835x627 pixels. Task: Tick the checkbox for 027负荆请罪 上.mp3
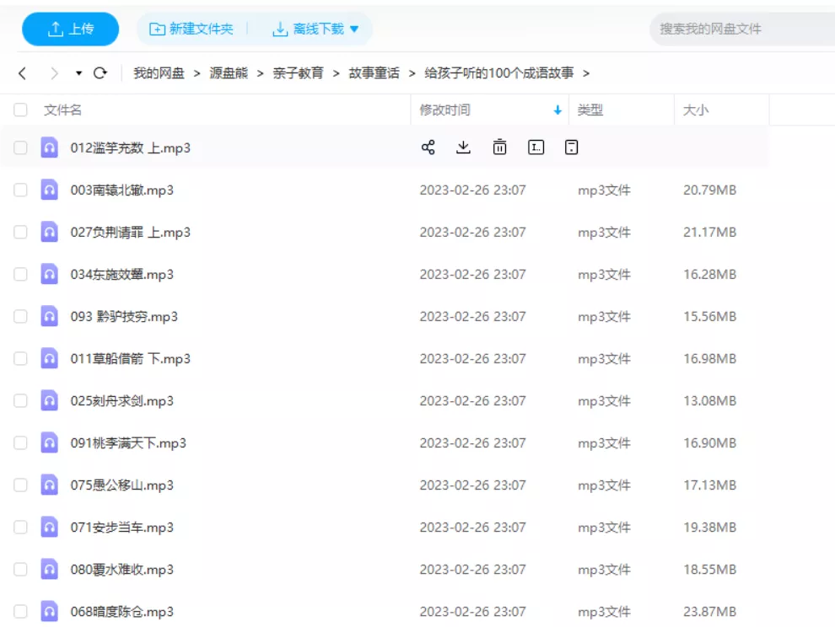20,232
